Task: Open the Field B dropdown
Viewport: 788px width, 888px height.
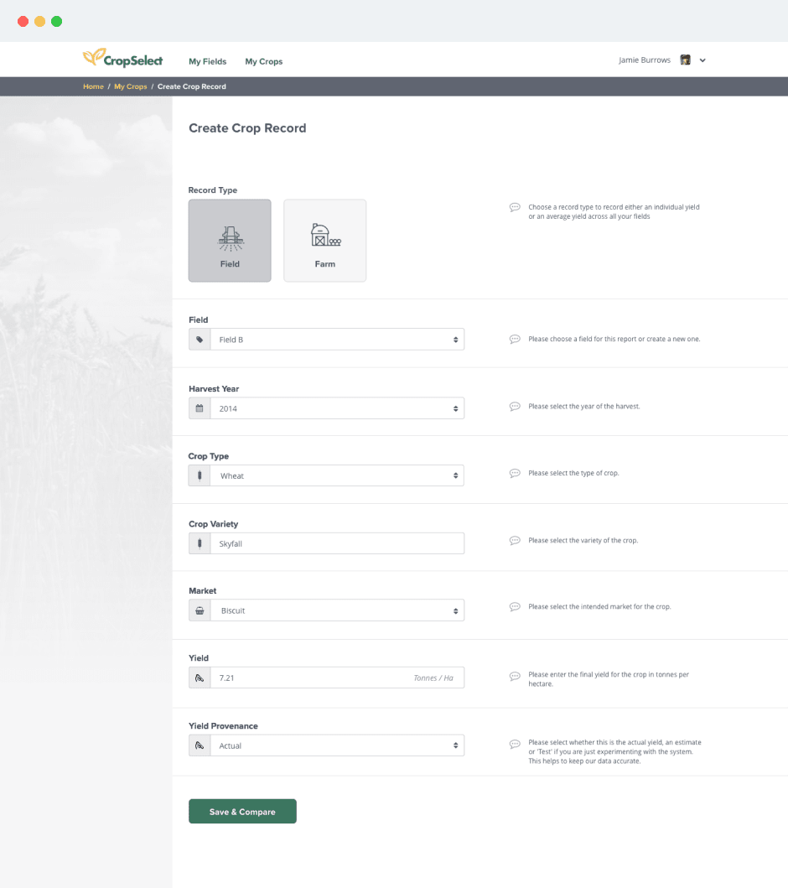Action: [337, 340]
